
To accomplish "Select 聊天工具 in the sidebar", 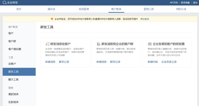I will pyautogui.click(x=14, y=80).
